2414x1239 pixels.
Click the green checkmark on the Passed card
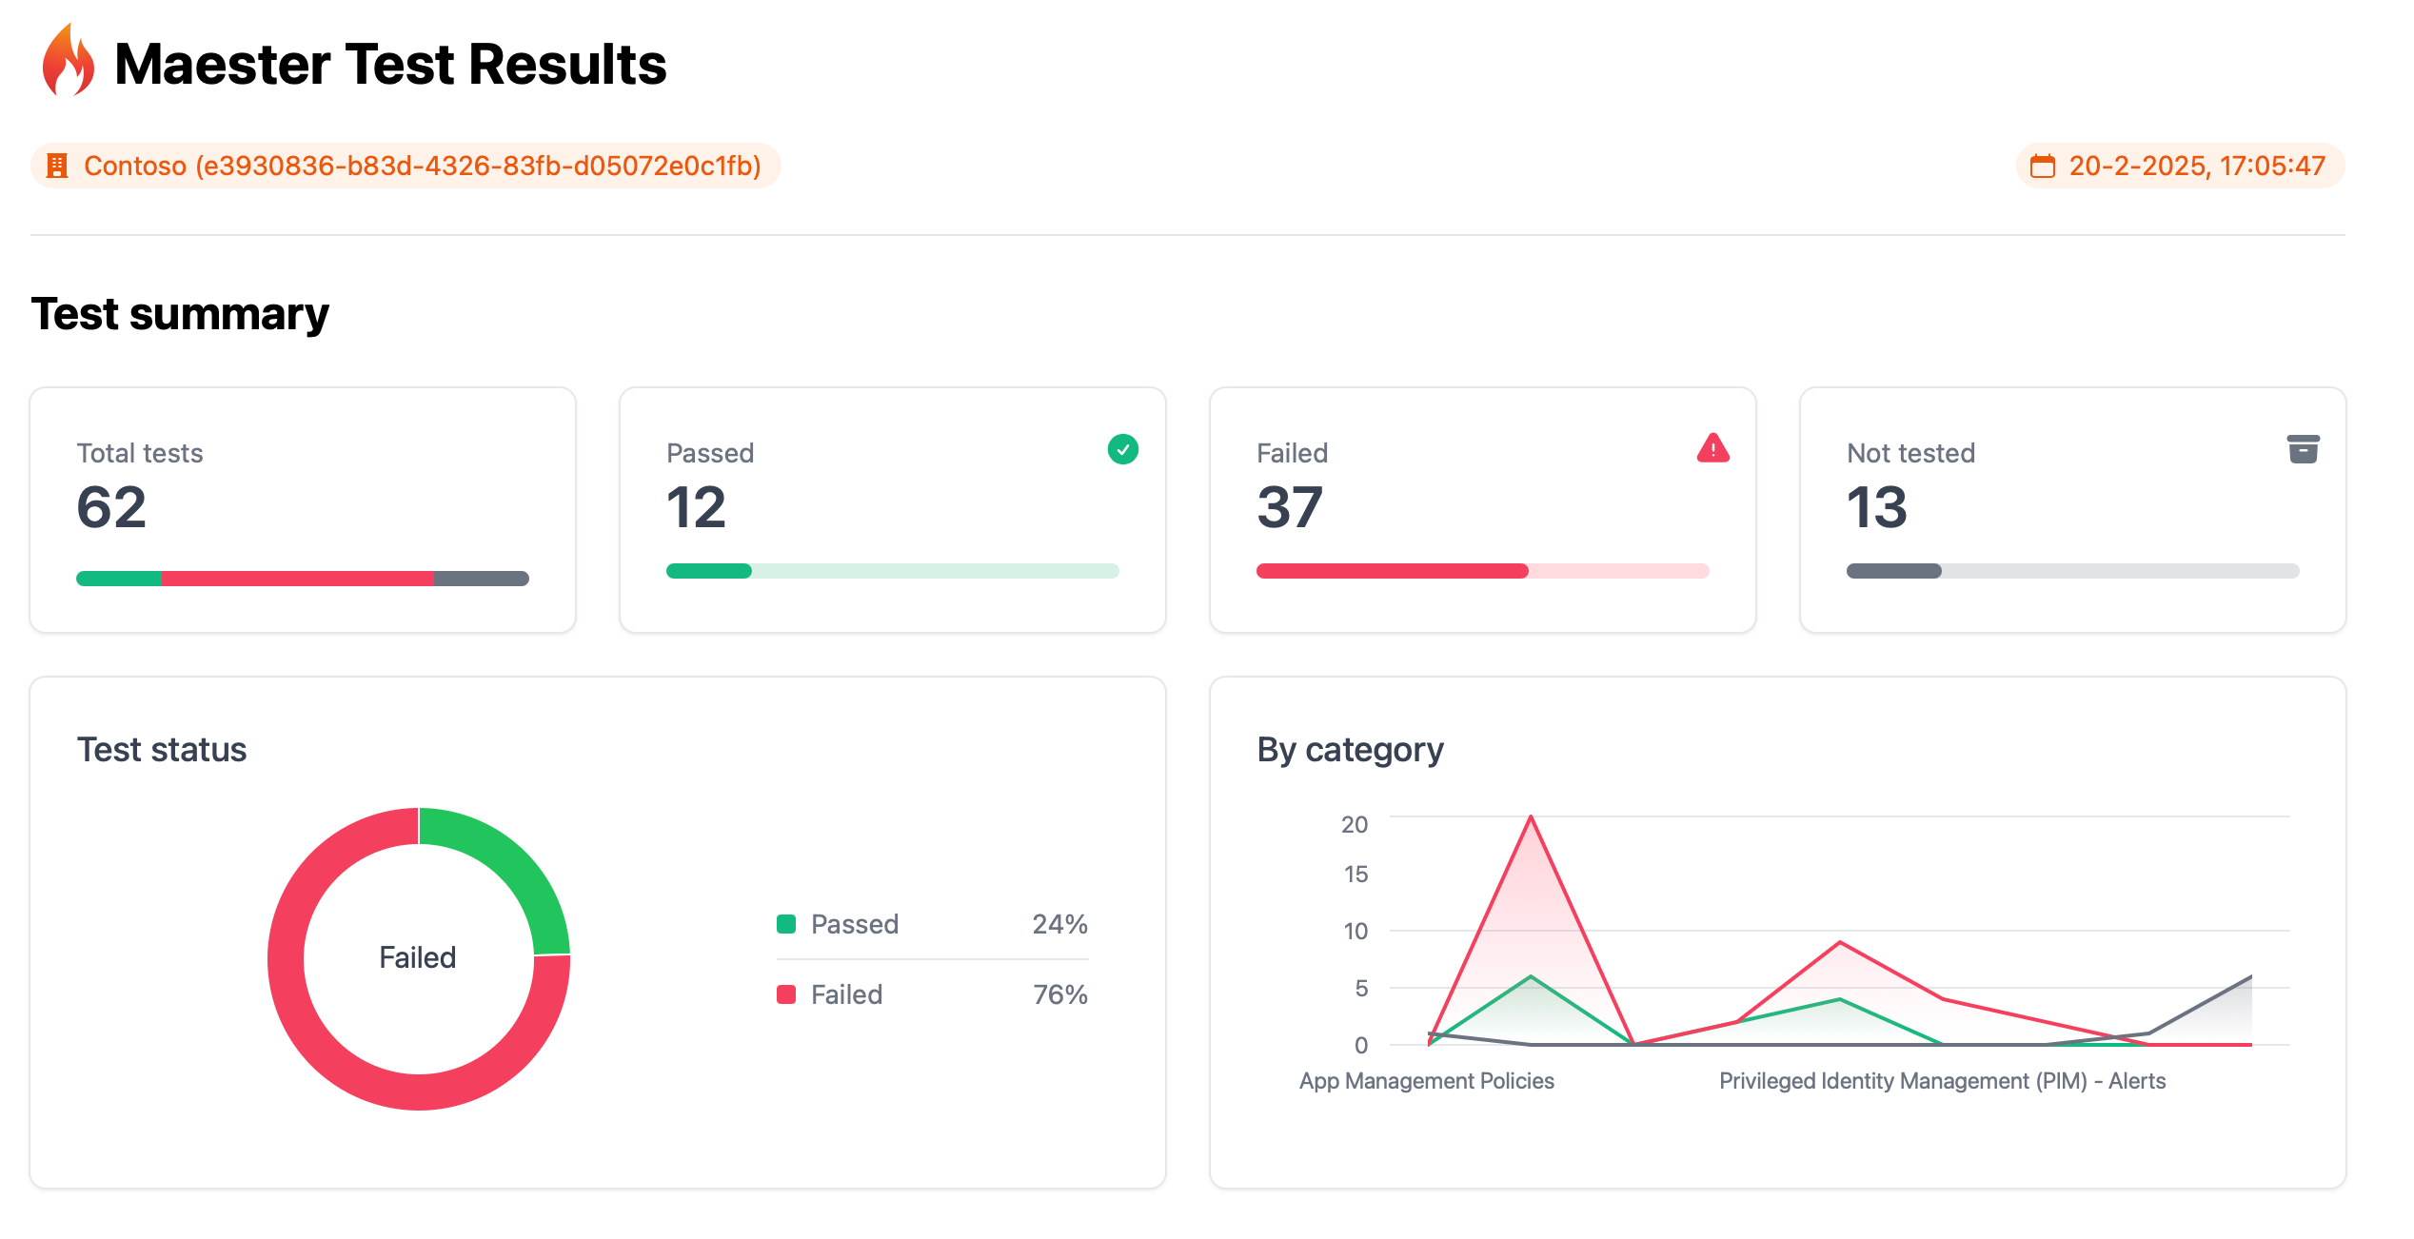pyautogui.click(x=1123, y=449)
